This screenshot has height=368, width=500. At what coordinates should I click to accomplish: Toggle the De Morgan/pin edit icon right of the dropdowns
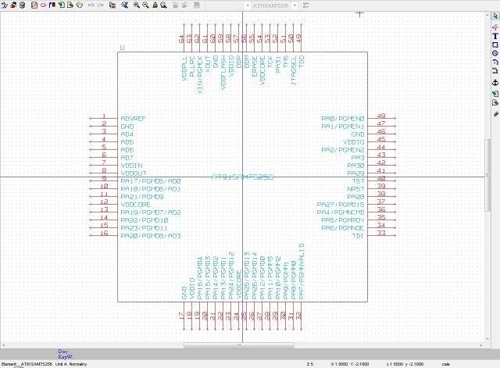pos(305,5)
